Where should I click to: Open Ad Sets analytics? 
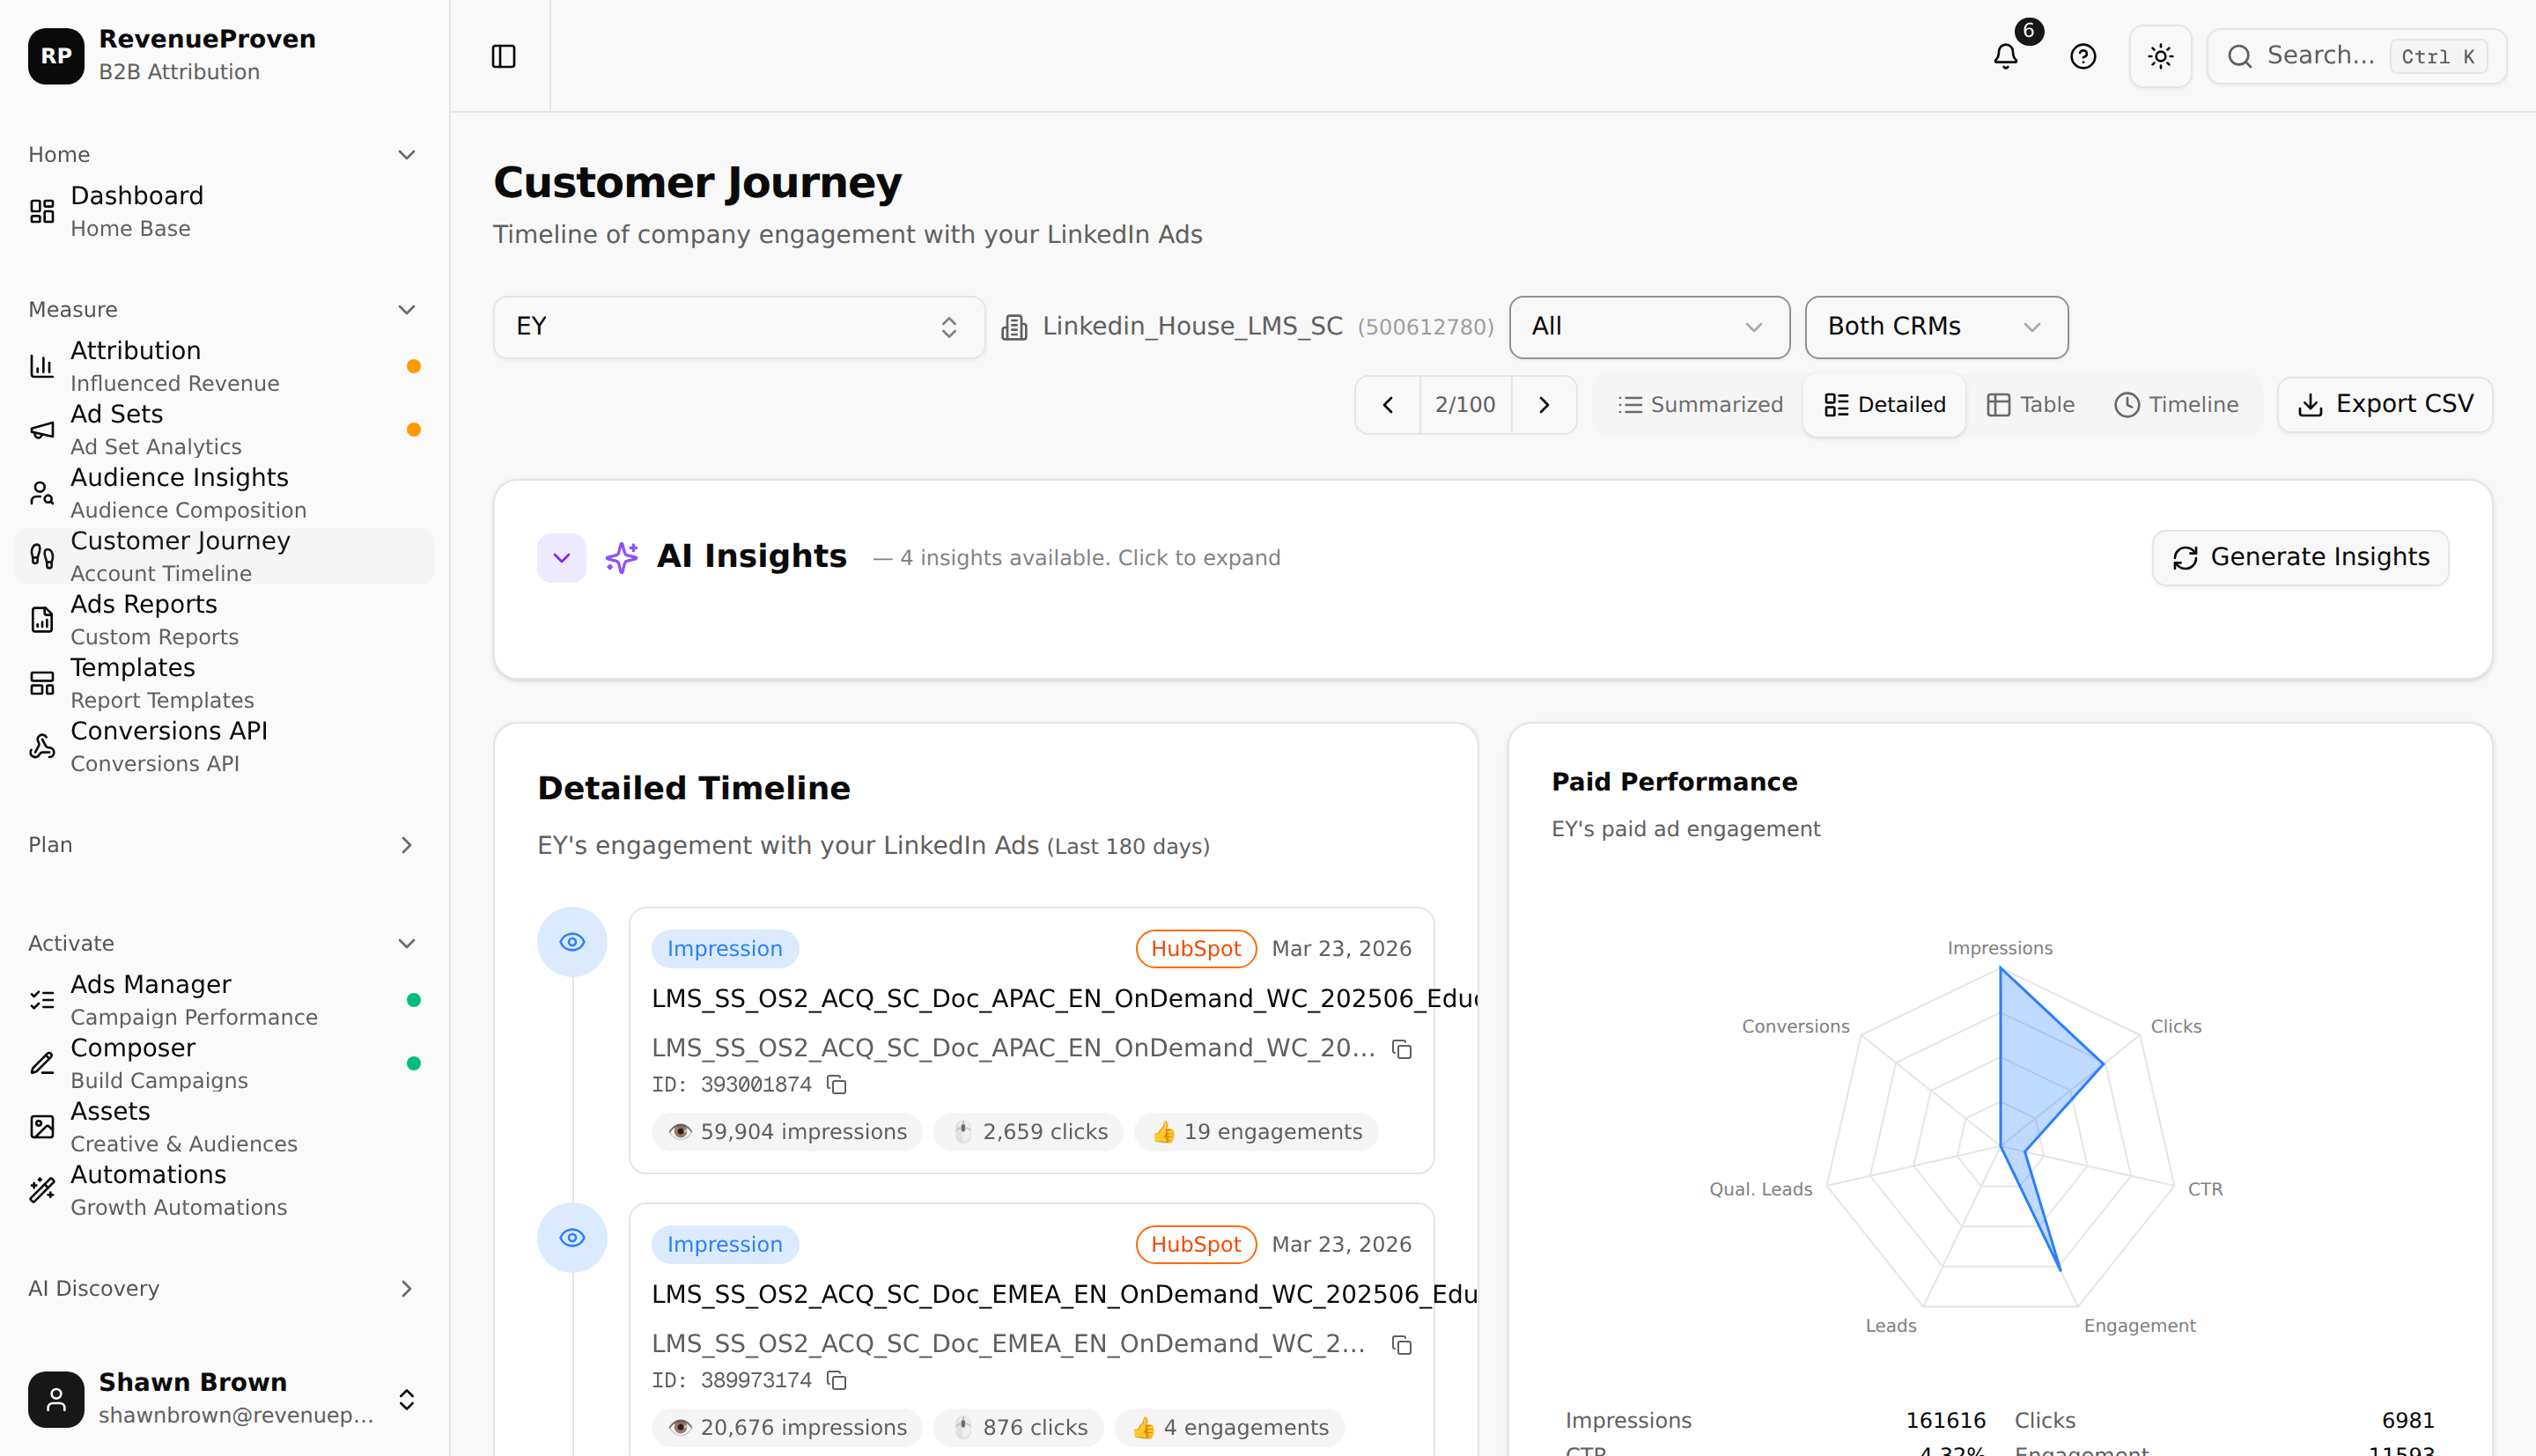click(x=224, y=429)
